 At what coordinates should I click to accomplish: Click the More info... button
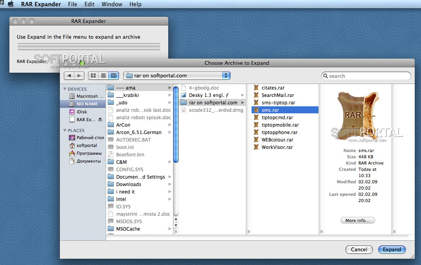coord(357,220)
